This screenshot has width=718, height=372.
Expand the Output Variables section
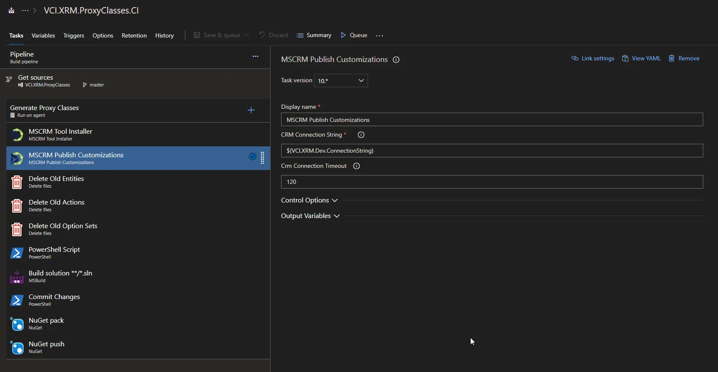310,216
